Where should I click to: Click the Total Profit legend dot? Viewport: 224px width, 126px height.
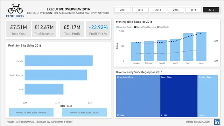click(x=158, y=27)
